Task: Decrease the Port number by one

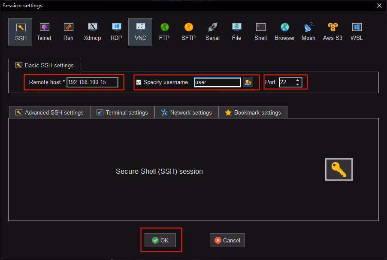Action: [x=298, y=85]
